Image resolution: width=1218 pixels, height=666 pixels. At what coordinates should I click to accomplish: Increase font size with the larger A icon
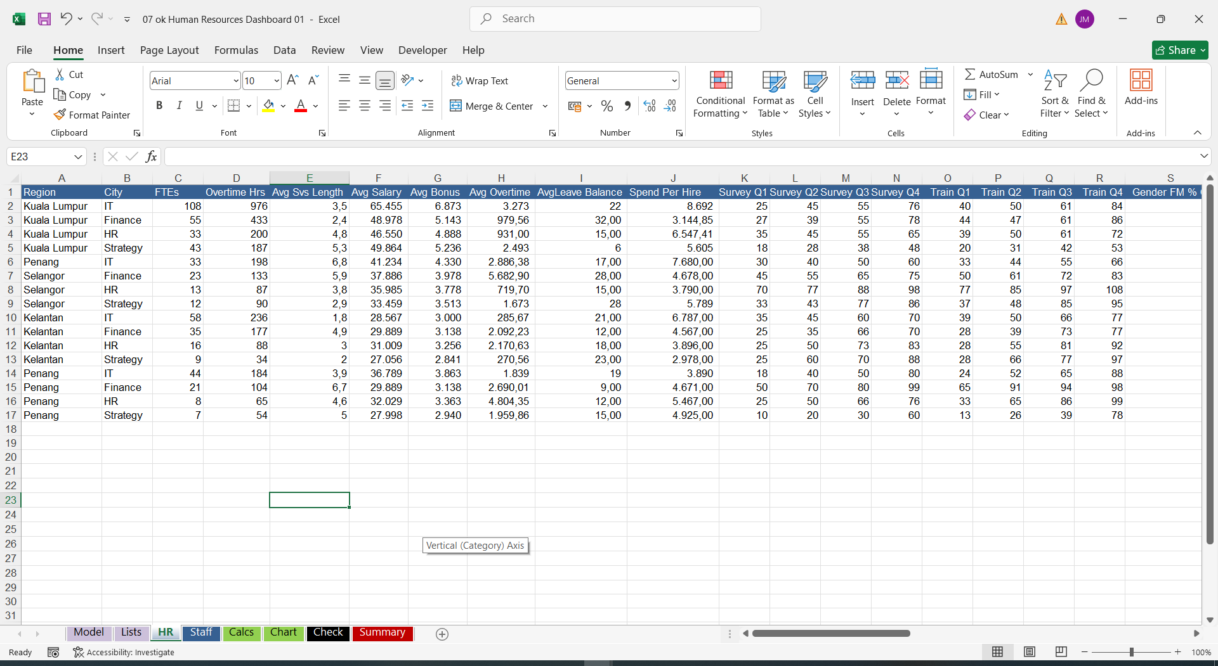point(292,80)
